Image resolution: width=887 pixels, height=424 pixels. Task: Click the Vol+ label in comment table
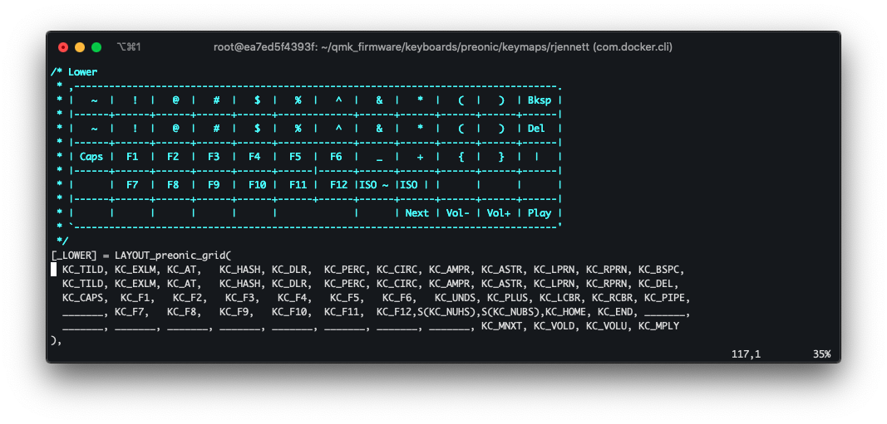point(499,213)
